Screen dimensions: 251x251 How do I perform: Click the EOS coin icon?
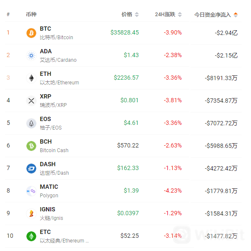31,123
